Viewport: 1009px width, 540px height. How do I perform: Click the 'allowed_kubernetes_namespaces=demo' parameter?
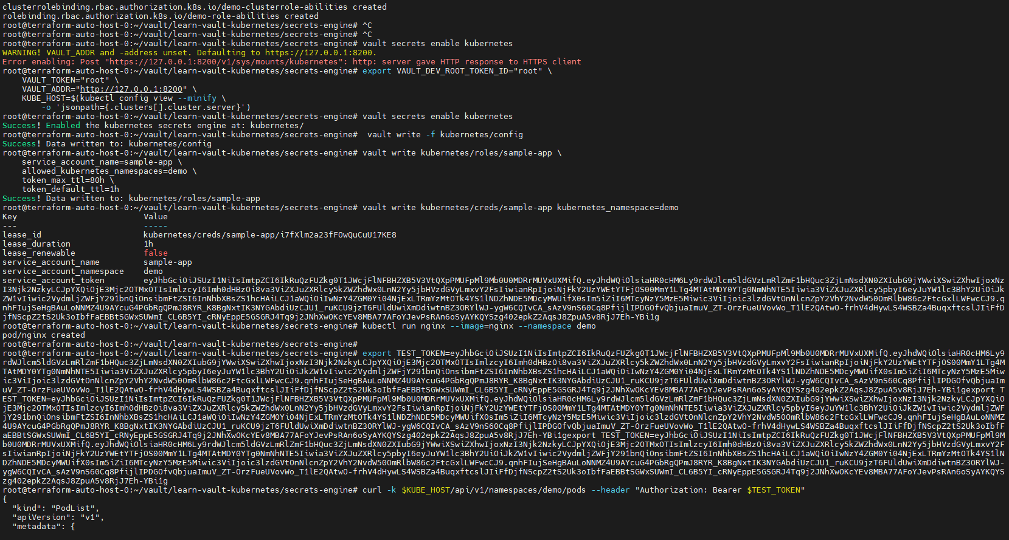pyautogui.click(x=105, y=171)
